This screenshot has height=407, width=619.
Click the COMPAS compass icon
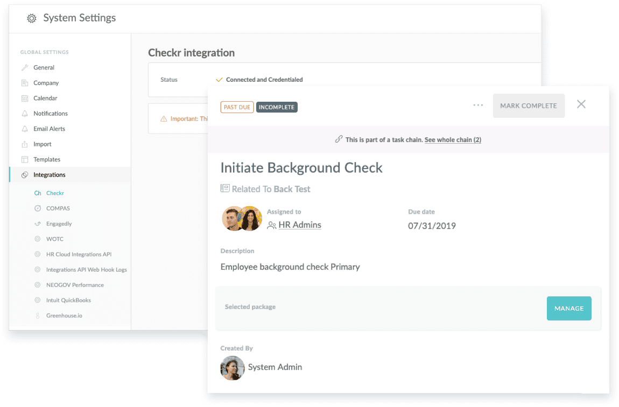tap(38, 208)
